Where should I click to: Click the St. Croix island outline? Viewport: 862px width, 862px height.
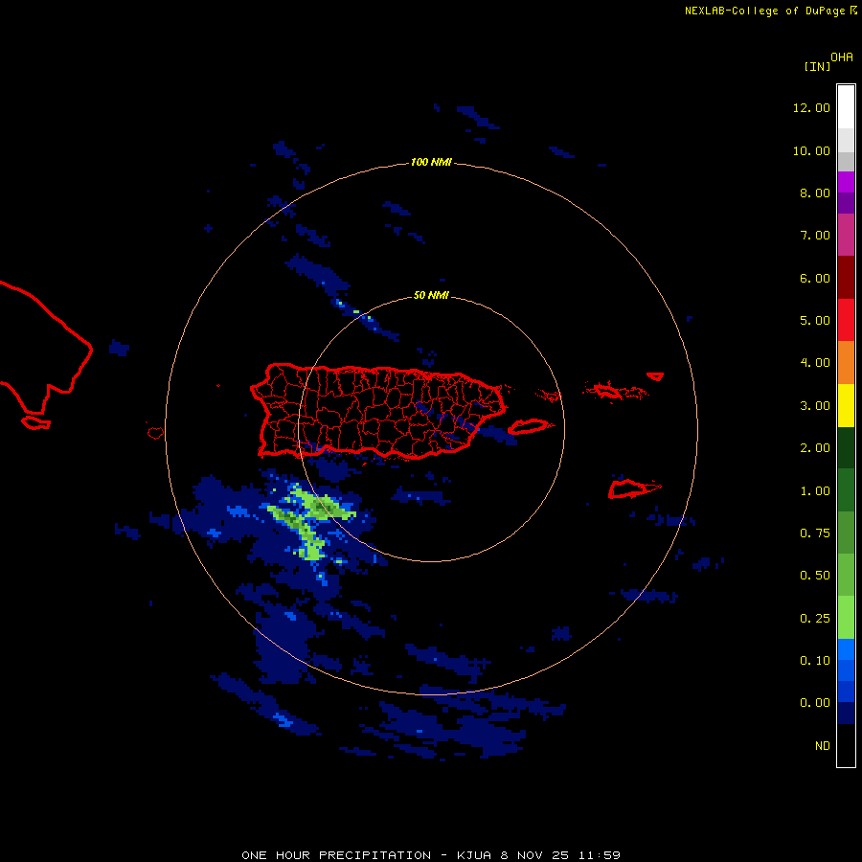[x=633, y=488]
